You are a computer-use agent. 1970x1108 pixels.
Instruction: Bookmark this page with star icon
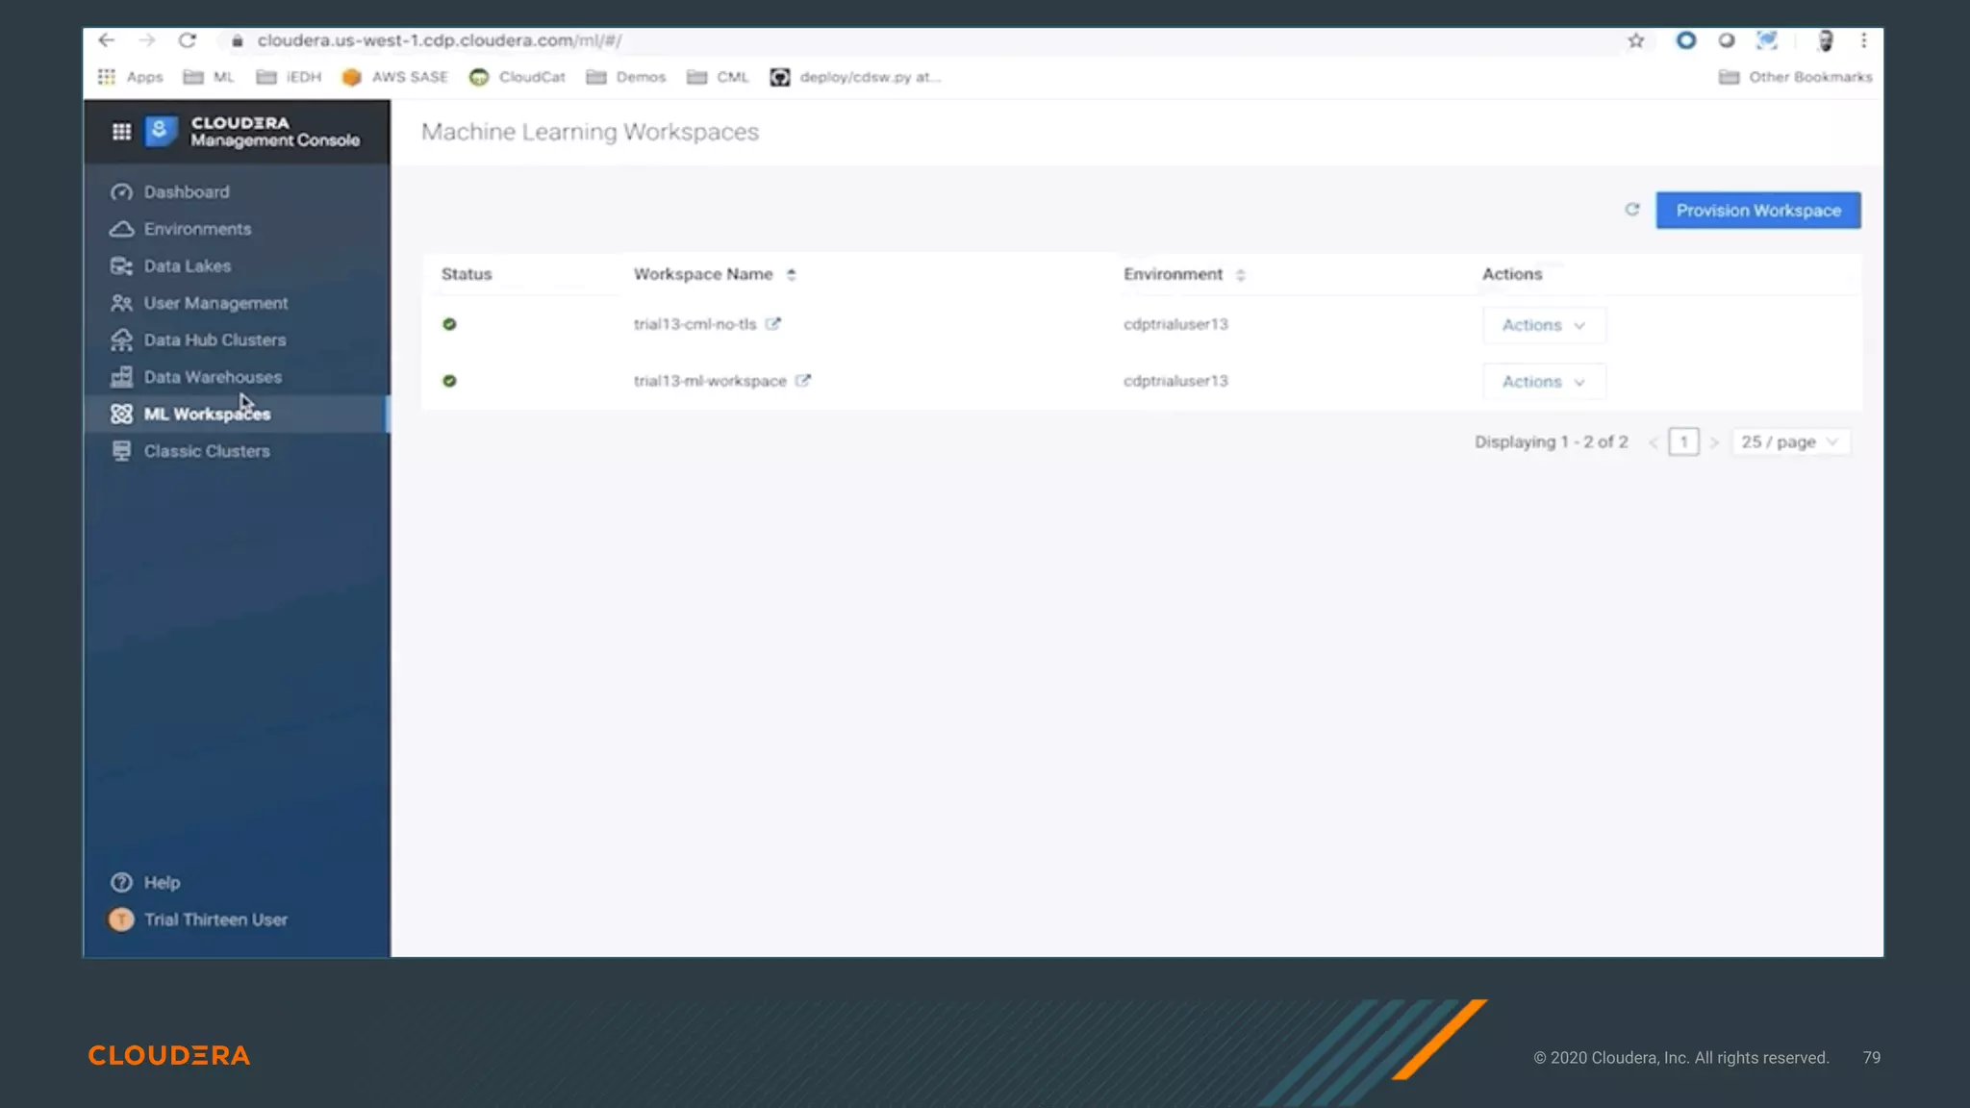[1635, 40]
